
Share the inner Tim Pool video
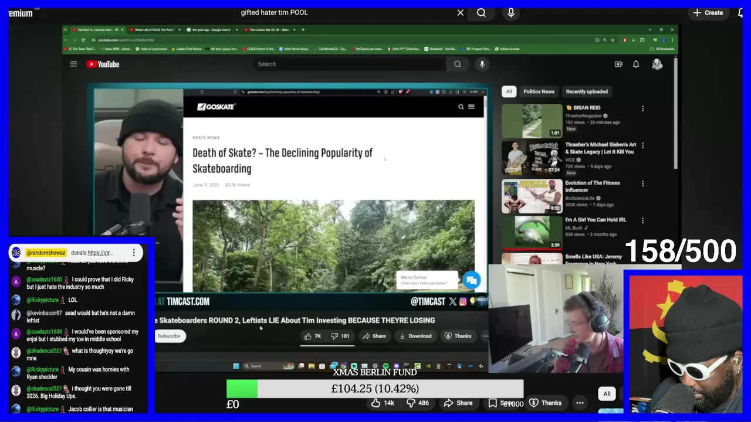coord(374,336)
